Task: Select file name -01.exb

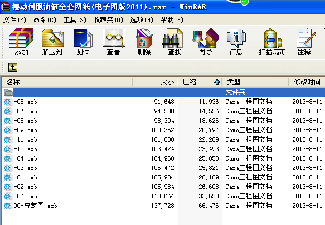Action: (x=25, y=177)
